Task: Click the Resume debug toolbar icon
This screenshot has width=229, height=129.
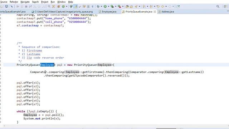Action: [18, 6]
